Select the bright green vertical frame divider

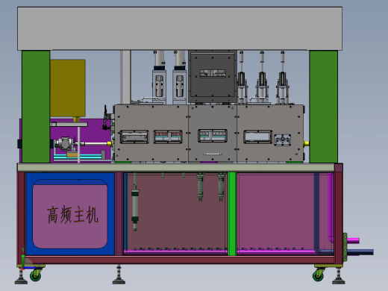[x=232, y=213]
